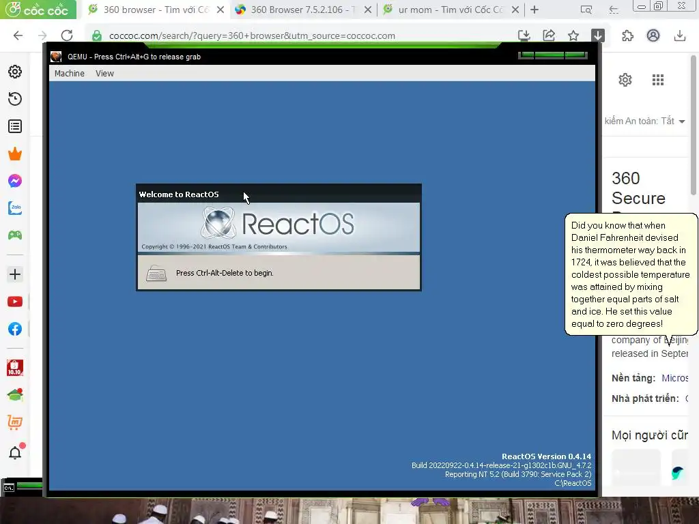Screen dimensions: 699x524
Task: Click the QEMU window icon in its title bar
Action: click(x=56, y=57)
